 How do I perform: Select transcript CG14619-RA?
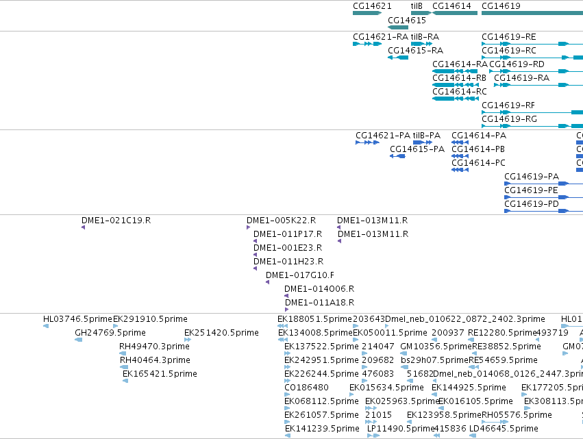point(538,85)
